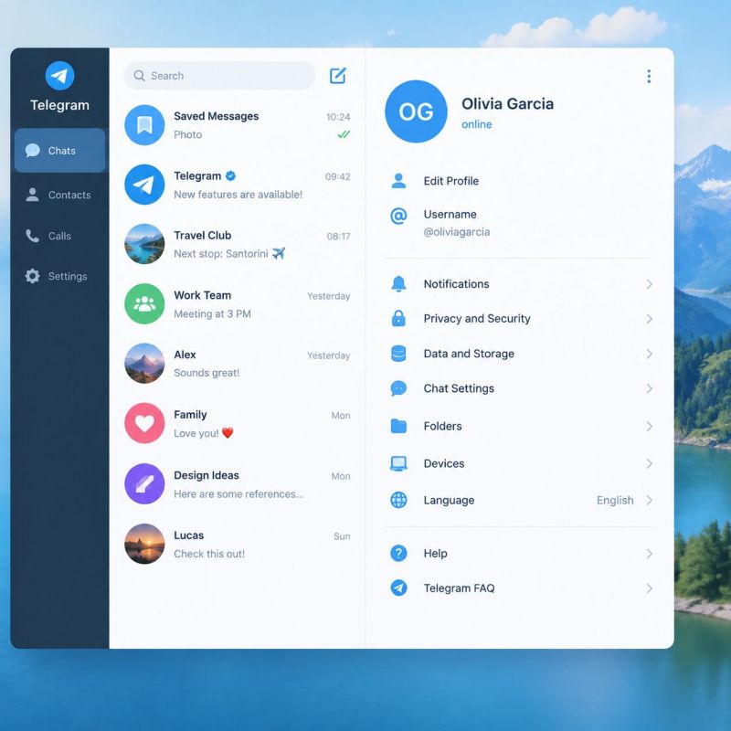Click 'Sounds great!' message preview

[x=207, y=373]
